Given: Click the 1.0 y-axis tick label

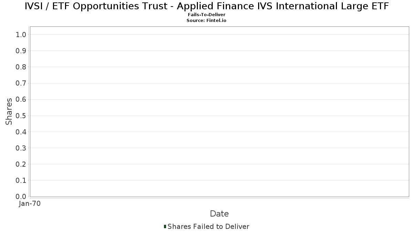Looking at the screenshot, I should (21, 34).
